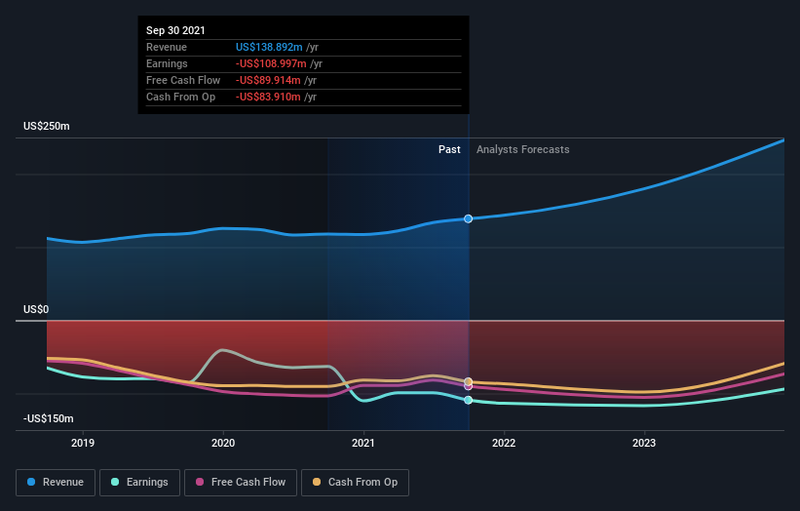The image size is (800, 511).
Task: Click the -US$150m y-axis label
Action: point(49,418)
